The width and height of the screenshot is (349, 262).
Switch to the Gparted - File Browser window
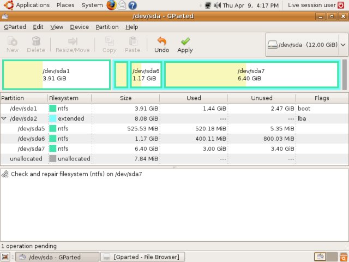click(x=143, y=257)
